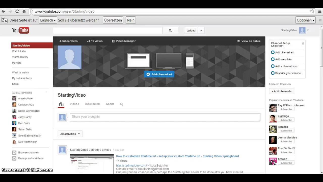Subscribe to the nigahiga channel

pyautogui.click(x=286, y=120)
